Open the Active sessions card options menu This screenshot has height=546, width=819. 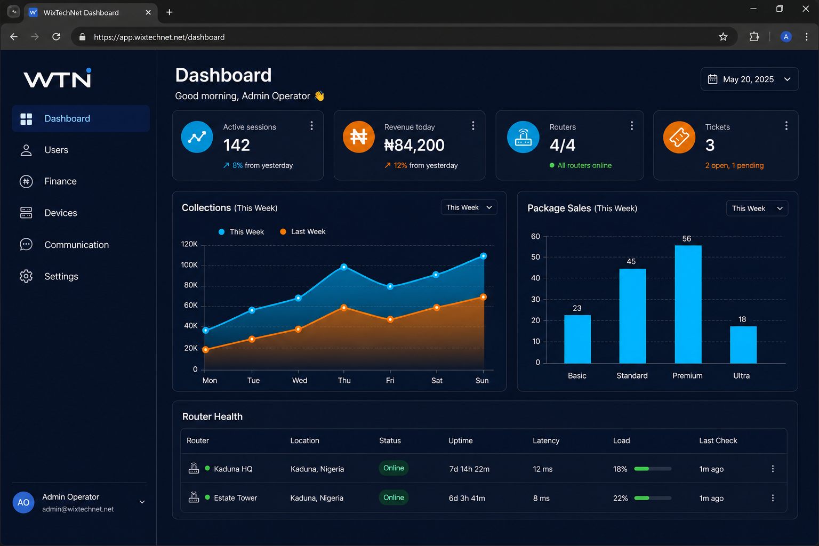pos(311,126)
